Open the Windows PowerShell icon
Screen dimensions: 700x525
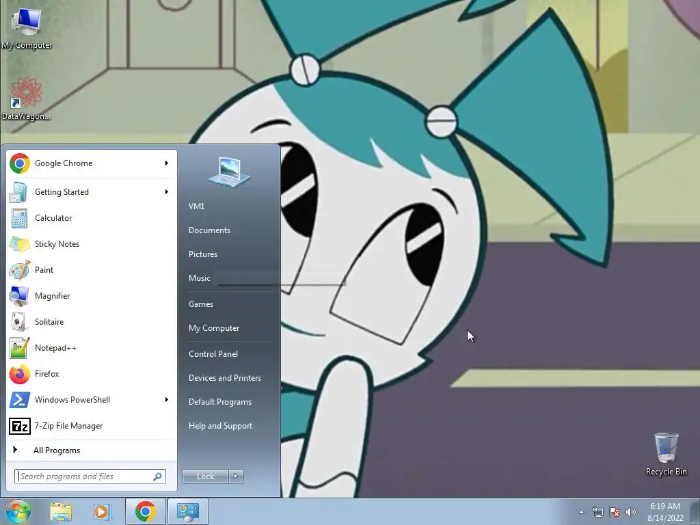(19, 399)
